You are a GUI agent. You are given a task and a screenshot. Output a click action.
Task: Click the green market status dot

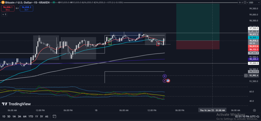coord(54,2)
